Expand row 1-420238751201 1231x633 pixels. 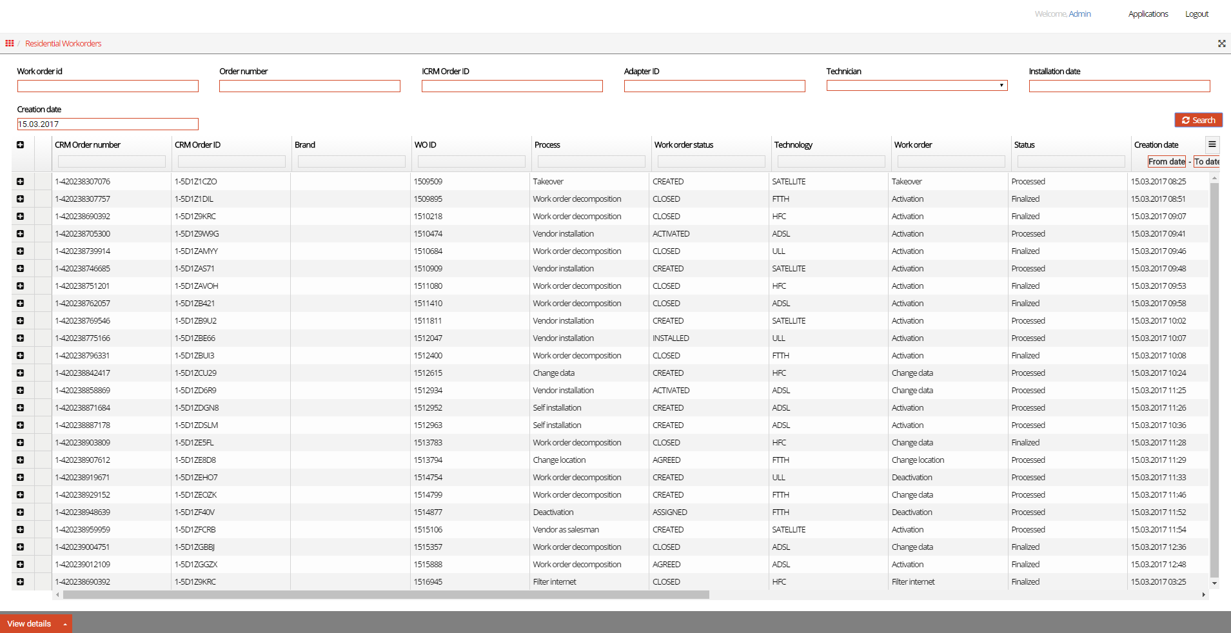(x=21, y=286)
